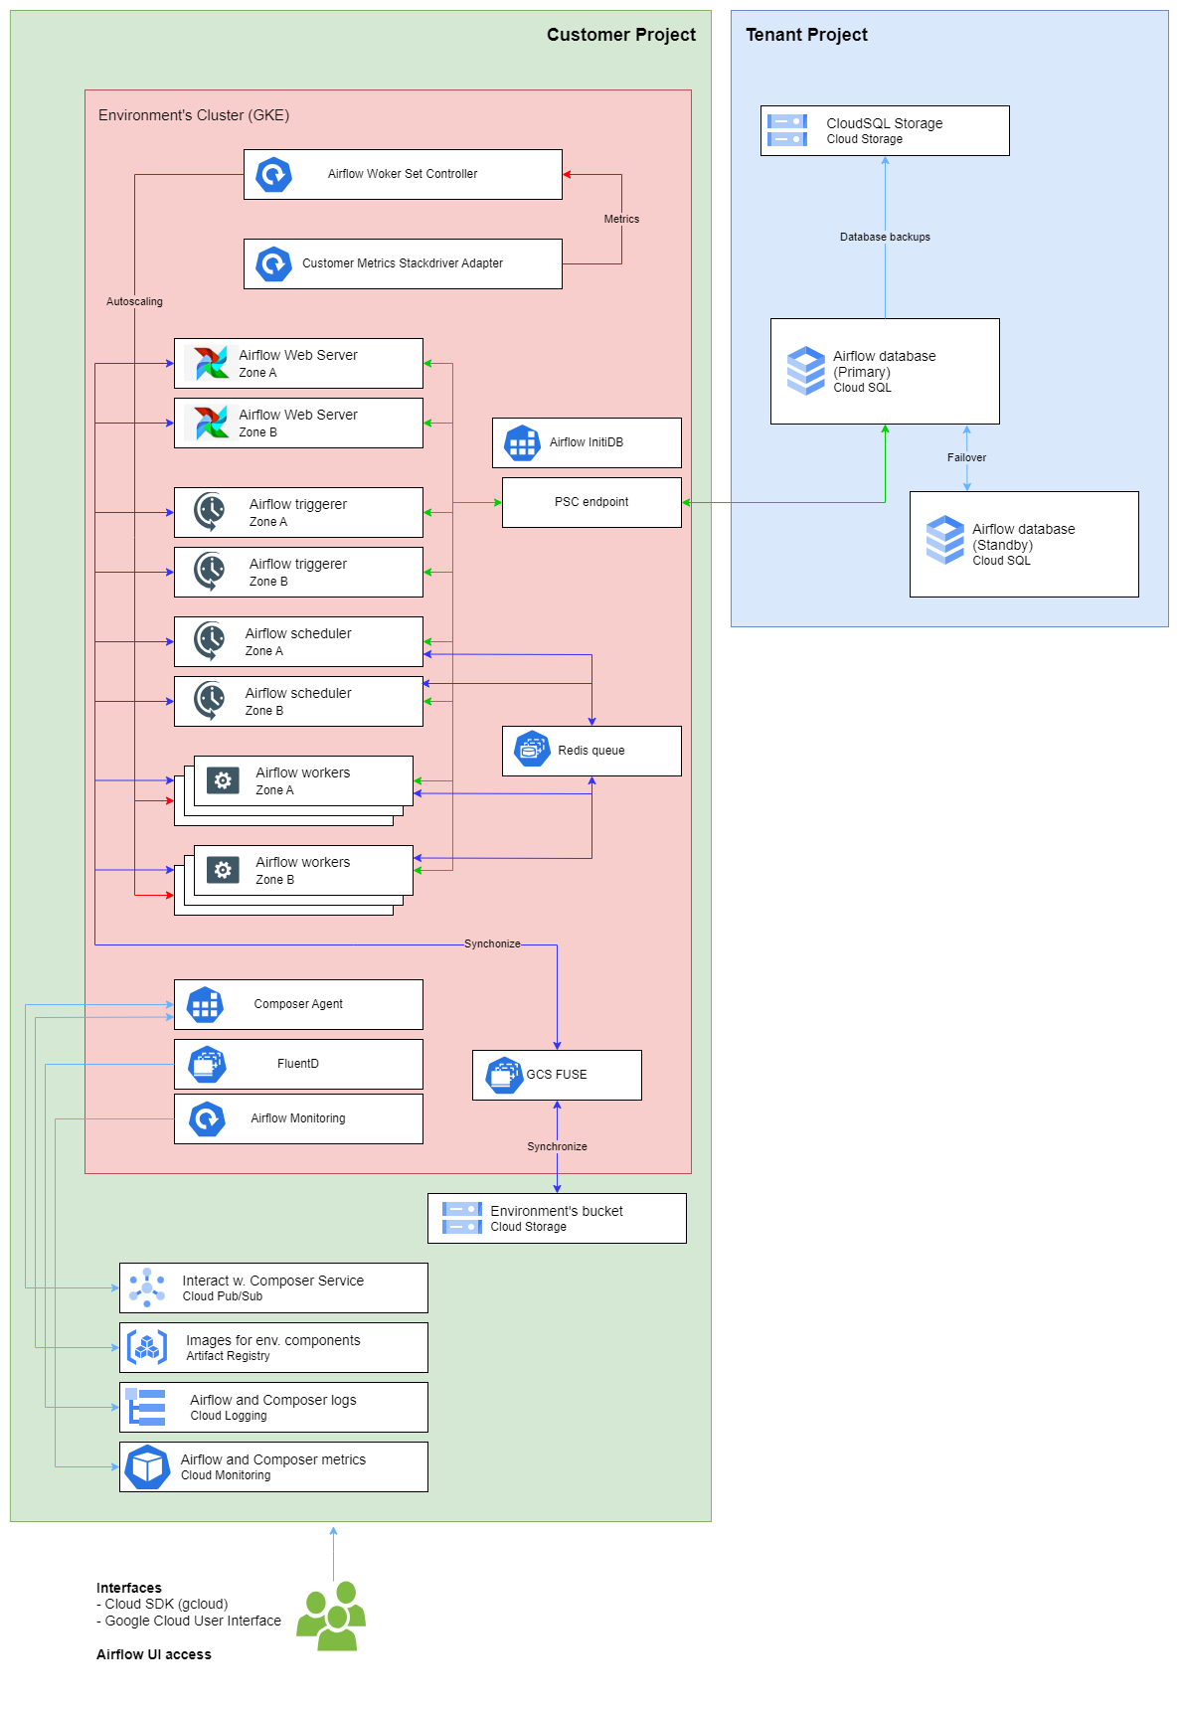Click the Interact w. Composer Service text
The width and height of the screenshot is (1180, 1711).
click(x=272, y=1281)
